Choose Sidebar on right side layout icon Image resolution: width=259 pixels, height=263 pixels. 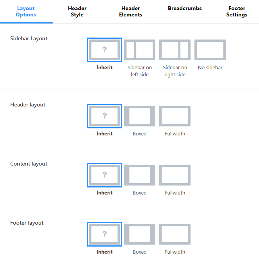coord(175,50)
